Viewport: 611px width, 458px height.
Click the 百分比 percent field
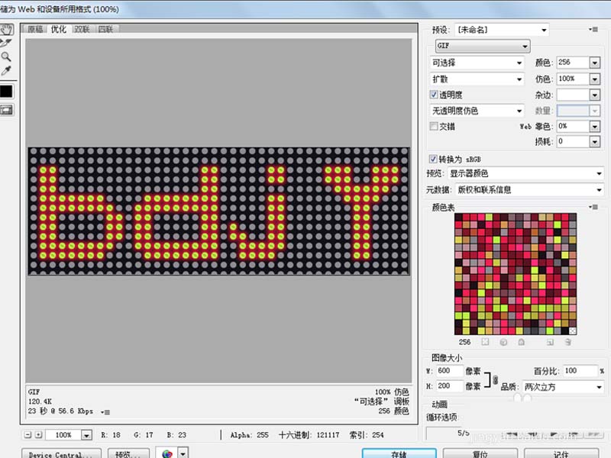(580, 371)
